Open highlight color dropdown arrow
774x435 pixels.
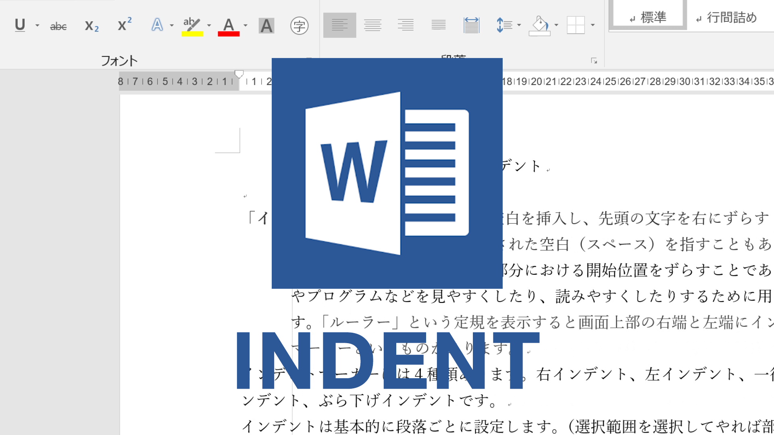point(209,25)
